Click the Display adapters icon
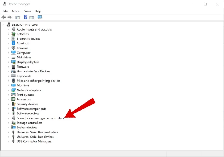The width and height of the screenshot is (224, 157). [13, 62]
